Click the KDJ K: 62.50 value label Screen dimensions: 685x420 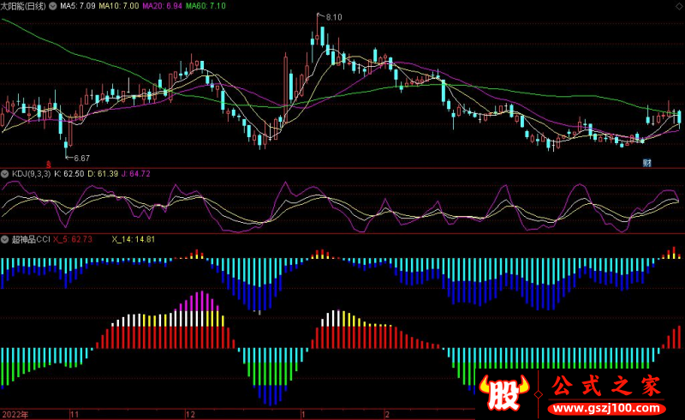point(70,174)
